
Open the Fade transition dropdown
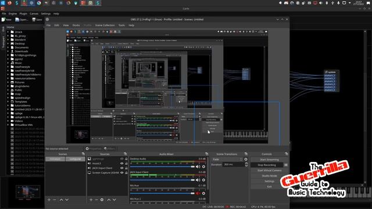[x=227, y=159]
